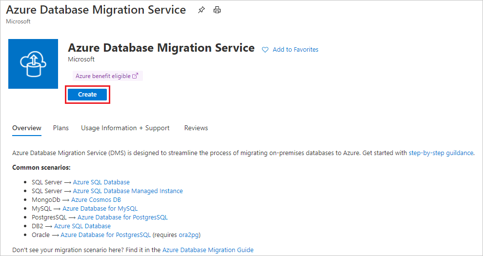483x256 pixels.
Task: Click Azure SQL Database link for DB2
Action: [82, 226]
